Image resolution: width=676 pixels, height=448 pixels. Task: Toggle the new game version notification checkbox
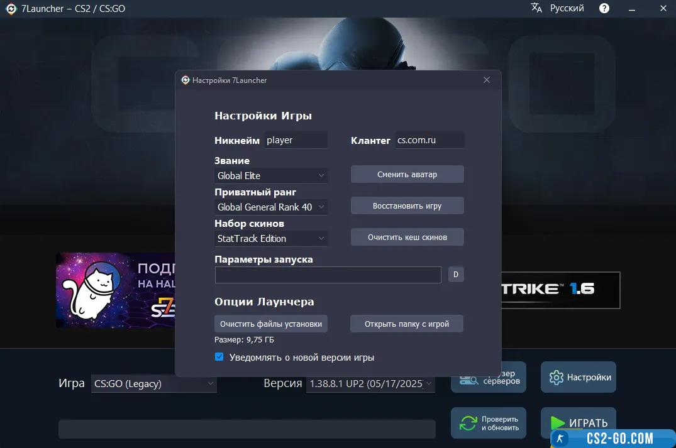coord(219,357)
